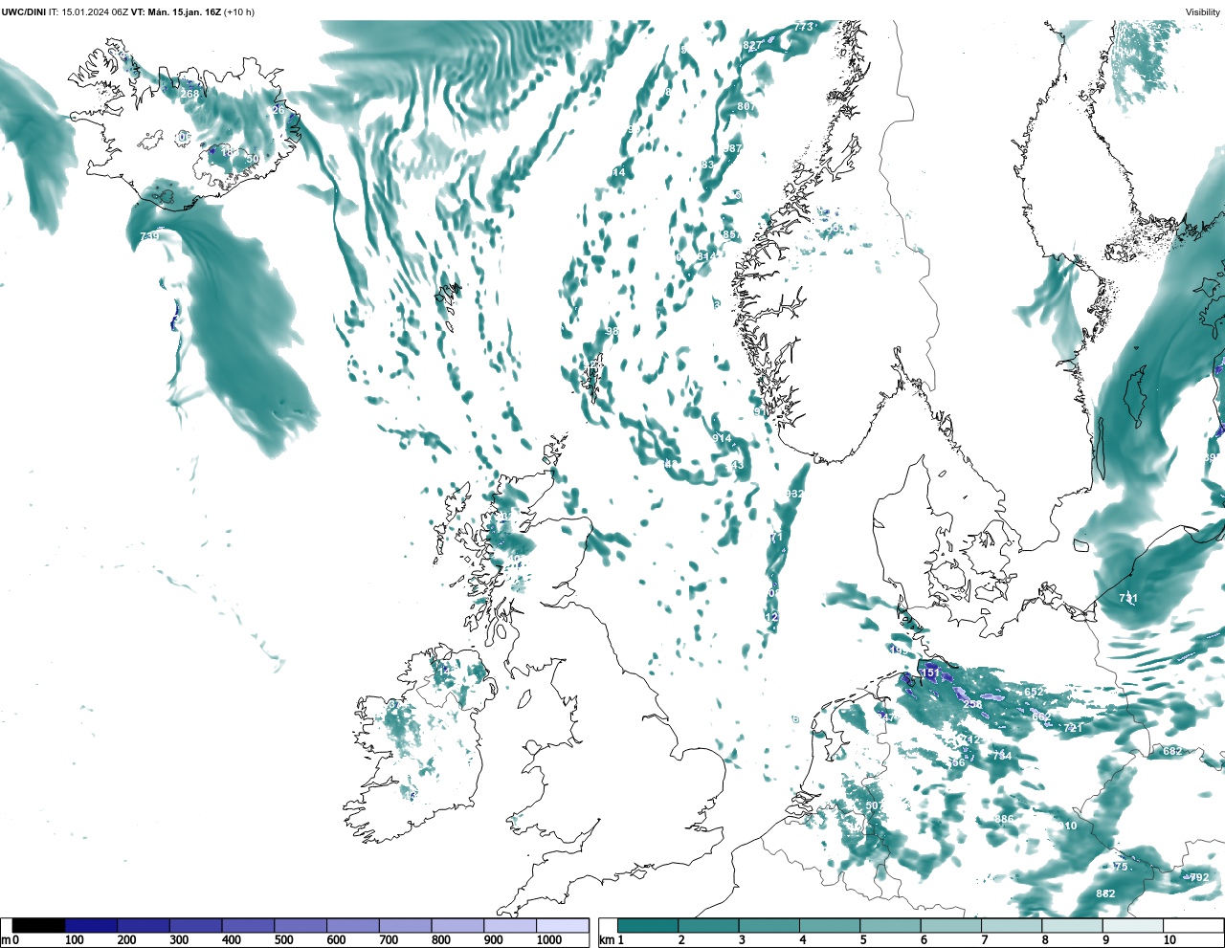Click the "886" visibility value

(1004, 820)
